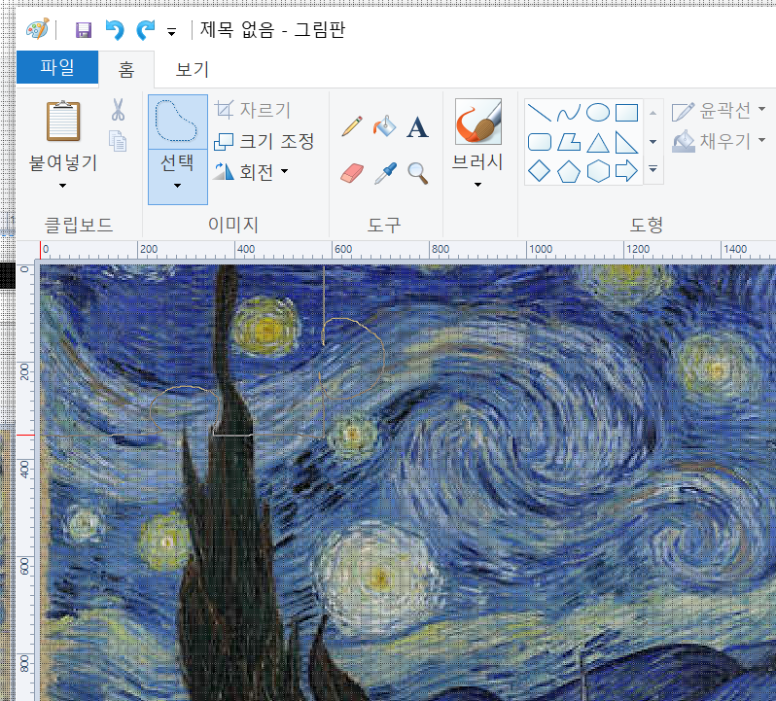The image size is (776, 701).
Task: Select the 브러시 brush tool
Action: [478, 122]
